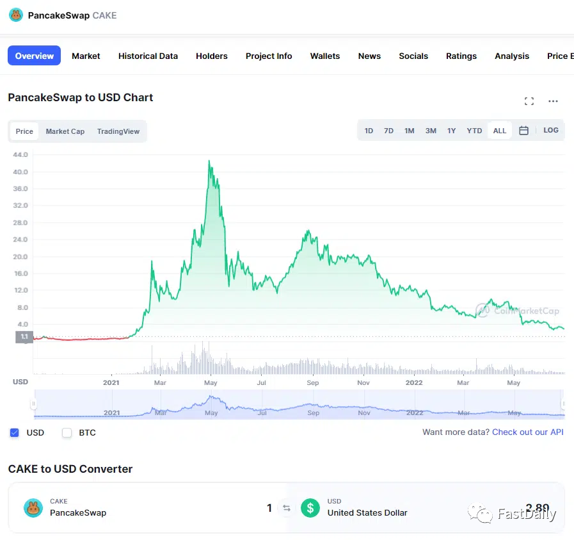Select the Wallets tab
The image size is (574, 540).
pyautogui.click(x=324, y=56)
